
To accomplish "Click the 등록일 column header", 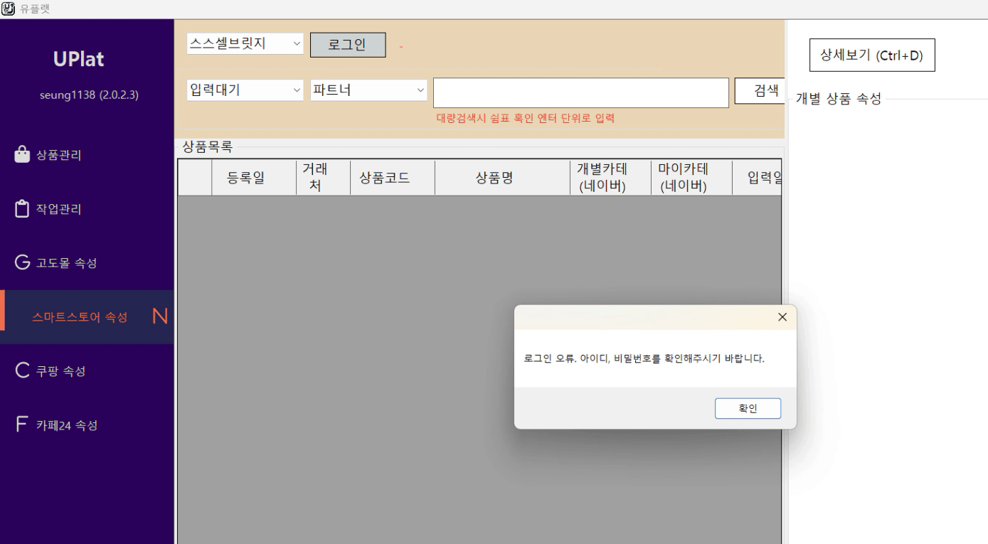I will pyautogui.click(x=245, y=178).
